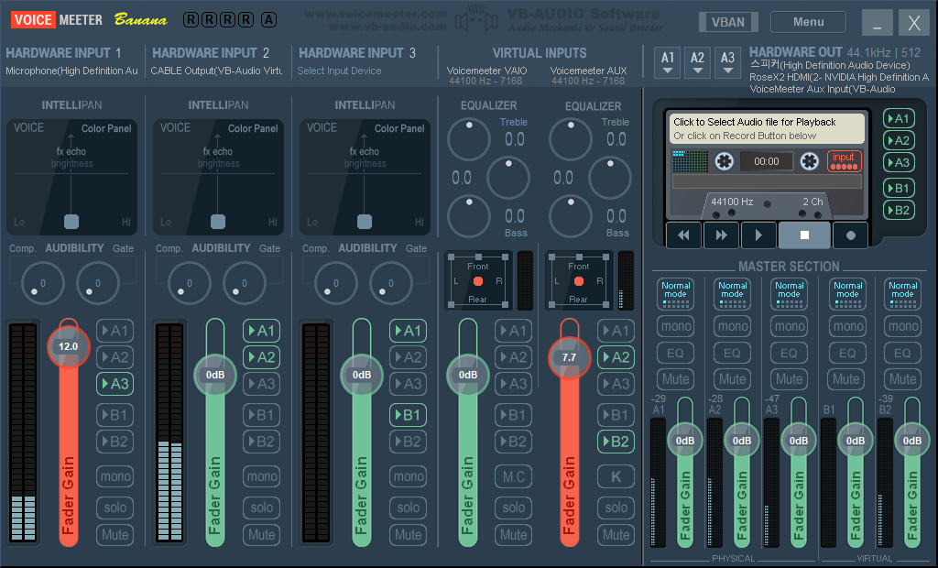
Task: Choose device via Select Input Device
Action: tap(339, 71)
